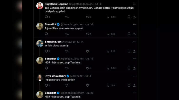Share Benedict's 'Agree! Has no consumer appeal' reply
Screen dimensions: 179x100
(x=134, y=34)
